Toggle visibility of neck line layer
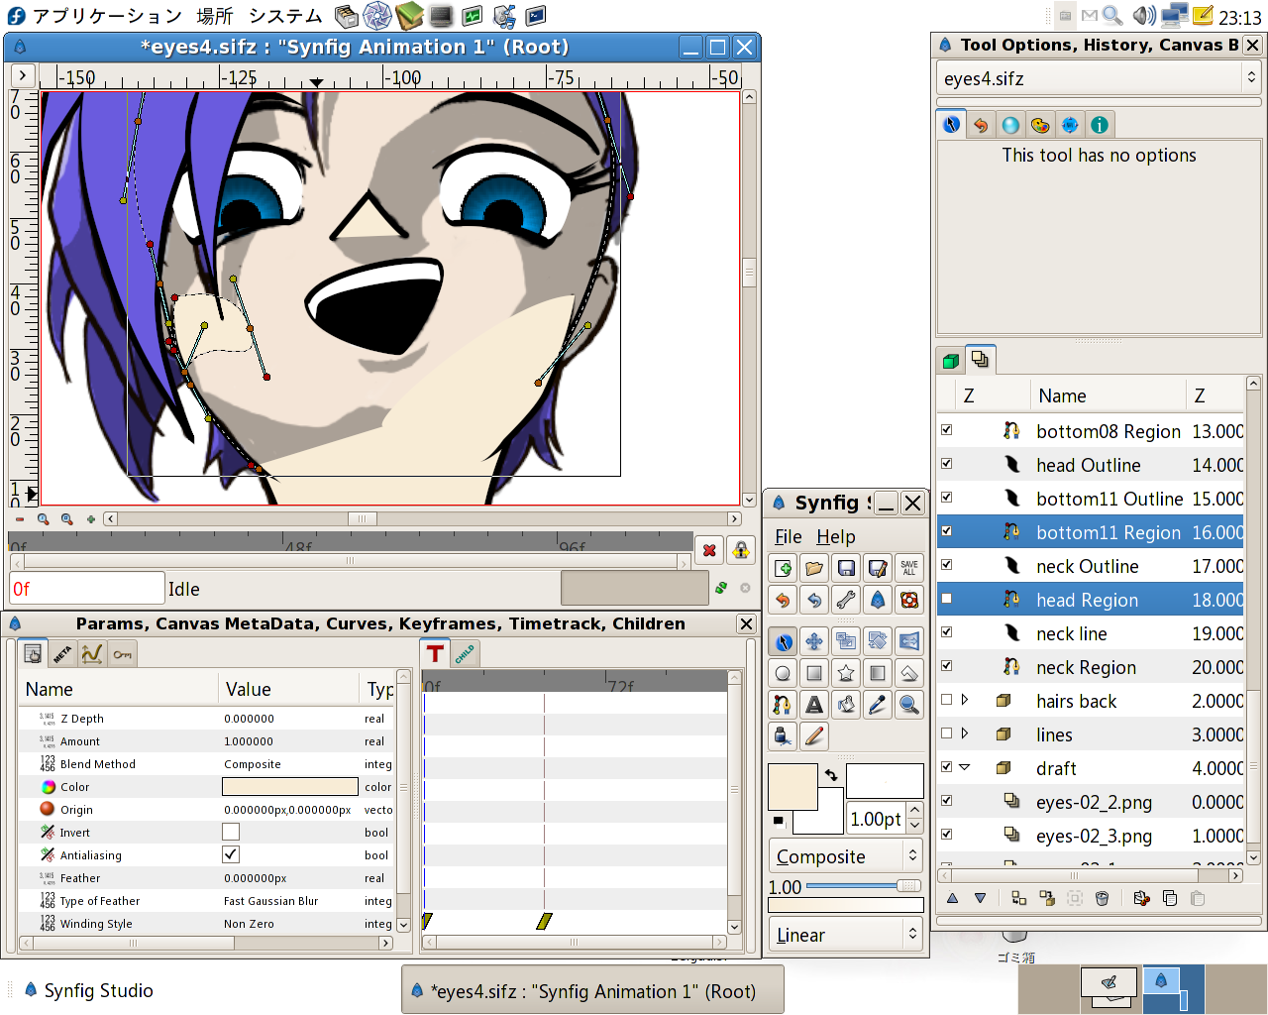Screen dimensions: 1268x1015 [x=946, y=632]
